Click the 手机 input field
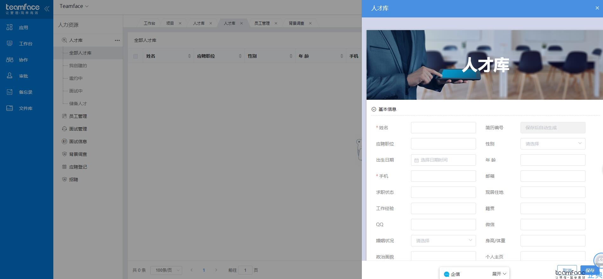The width and height of the screenshot is (603, 279). click(x=443, y=176)
